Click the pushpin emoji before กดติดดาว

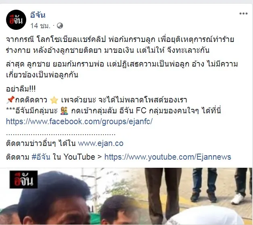(x=10, y=100)
